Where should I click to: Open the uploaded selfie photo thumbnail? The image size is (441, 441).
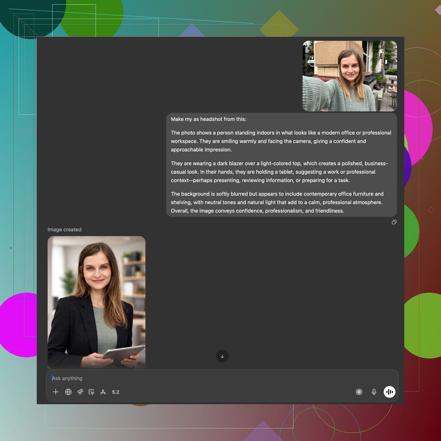350,76
